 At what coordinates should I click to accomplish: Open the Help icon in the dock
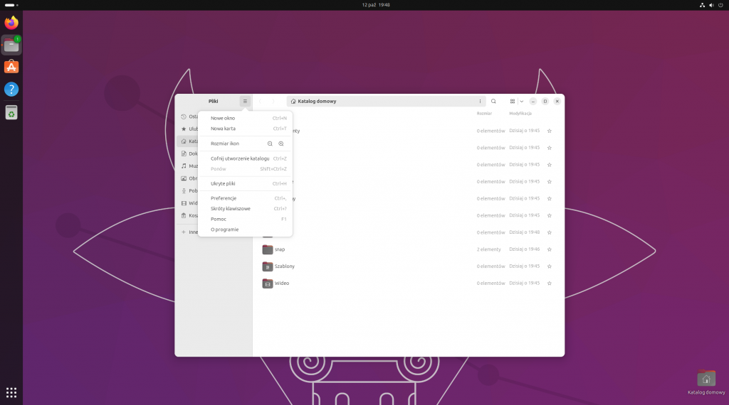coord(11,89)
